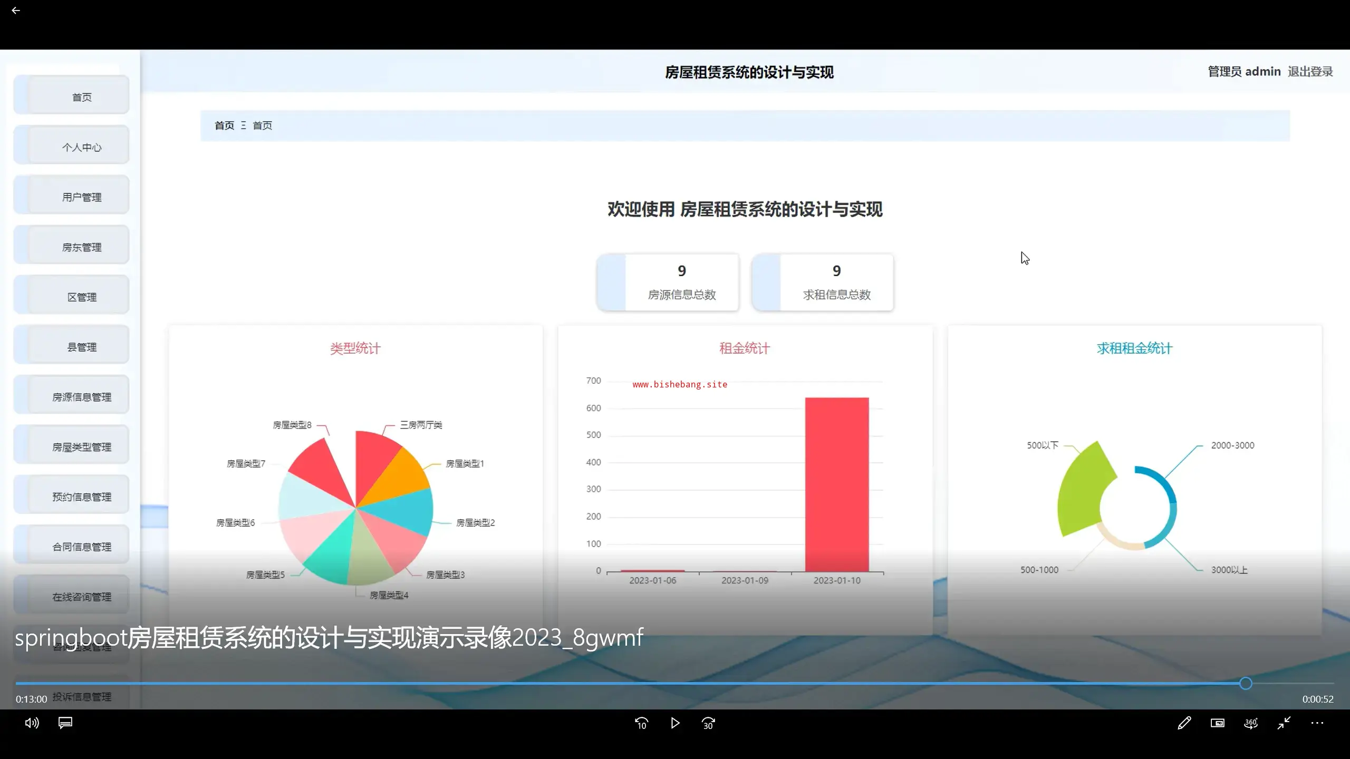Viewport: 1350px width, 759px height.
Task: Exit full screen mode
Action: (1284, 723)
